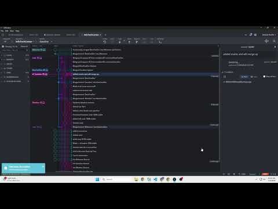Click the commit graph vertical scrollbar
Viewport: 278px width, 209px height.
pyautogui.click(x=220, y=105)
